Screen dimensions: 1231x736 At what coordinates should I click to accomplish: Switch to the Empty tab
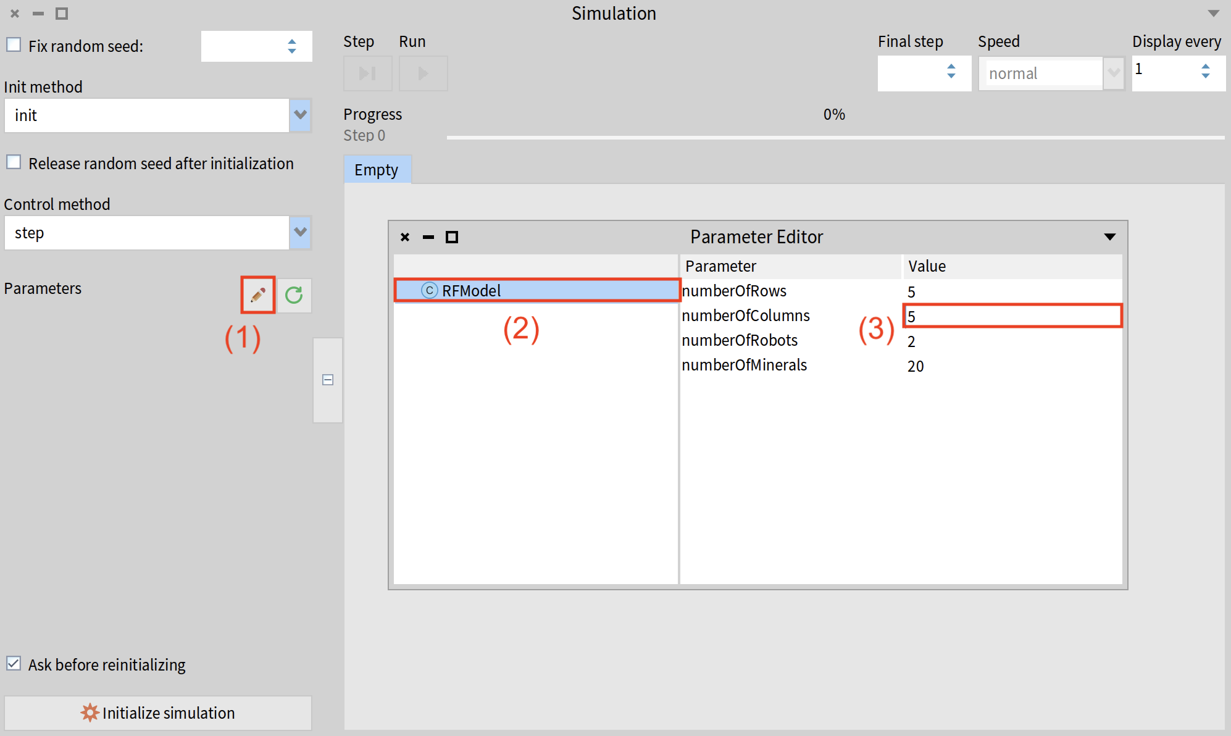(x=377, y=170)
